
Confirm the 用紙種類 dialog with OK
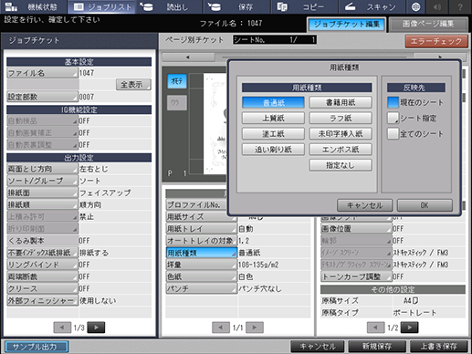tap(425, 205)
